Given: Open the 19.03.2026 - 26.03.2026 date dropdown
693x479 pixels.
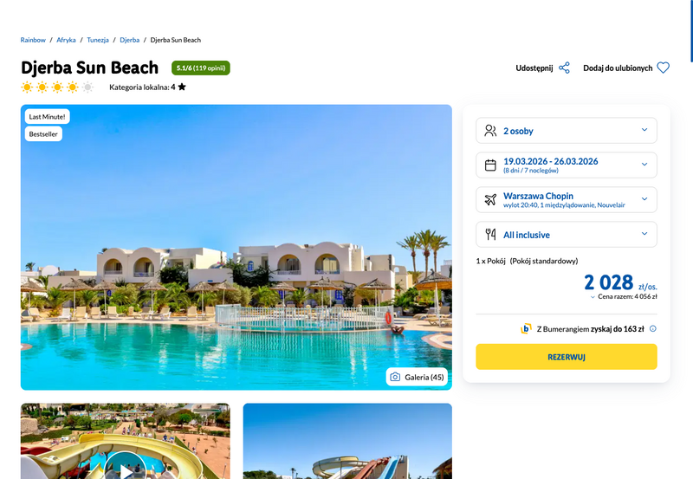Looking at the screenshot, I should coord(567,165).
